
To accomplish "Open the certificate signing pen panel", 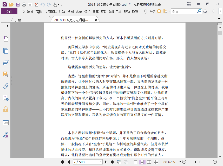I will pyautogui.click(x=6, y=135).
